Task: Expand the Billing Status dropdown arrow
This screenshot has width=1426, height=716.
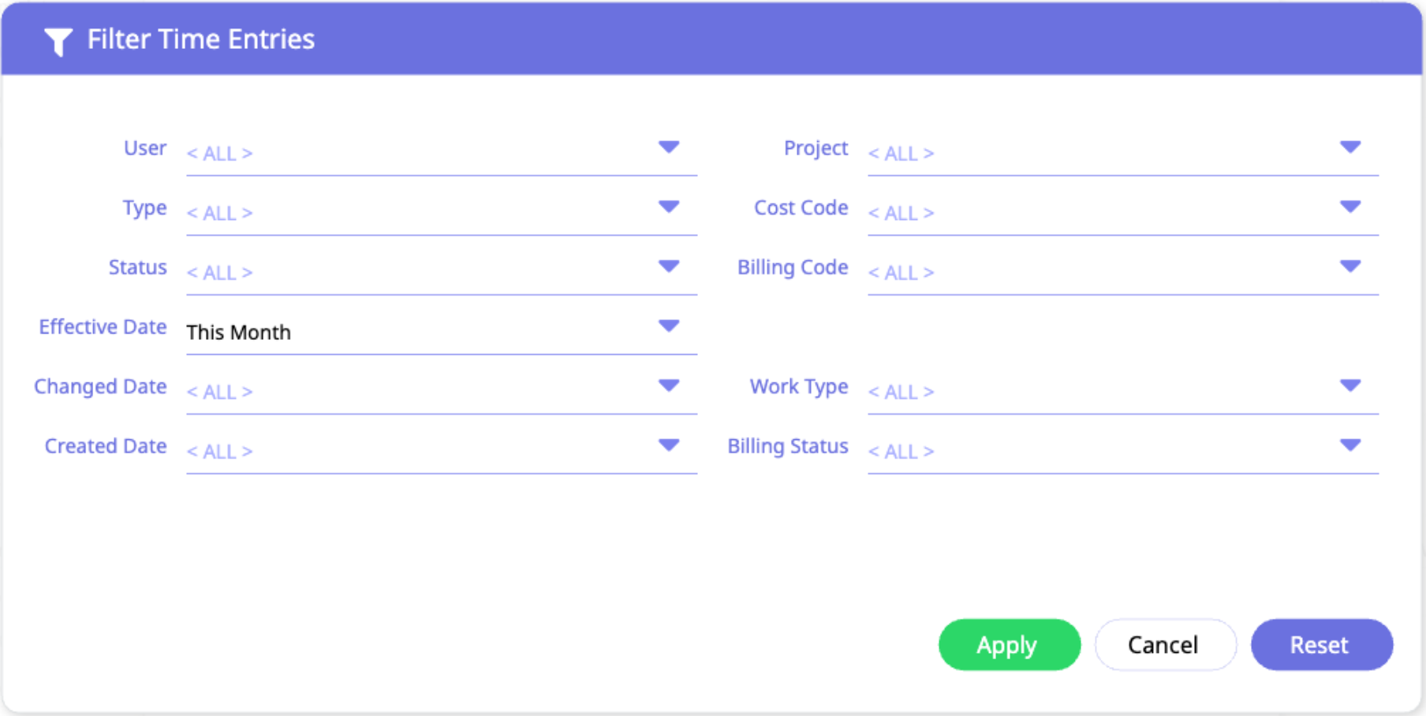Action: point(1350,446)
